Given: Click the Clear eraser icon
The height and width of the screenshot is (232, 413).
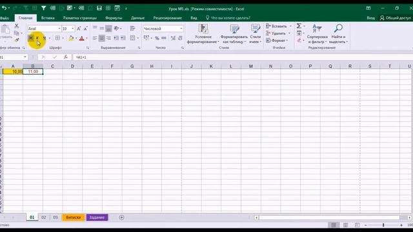Looking at the screenshot, I should (x=299, y=40).
